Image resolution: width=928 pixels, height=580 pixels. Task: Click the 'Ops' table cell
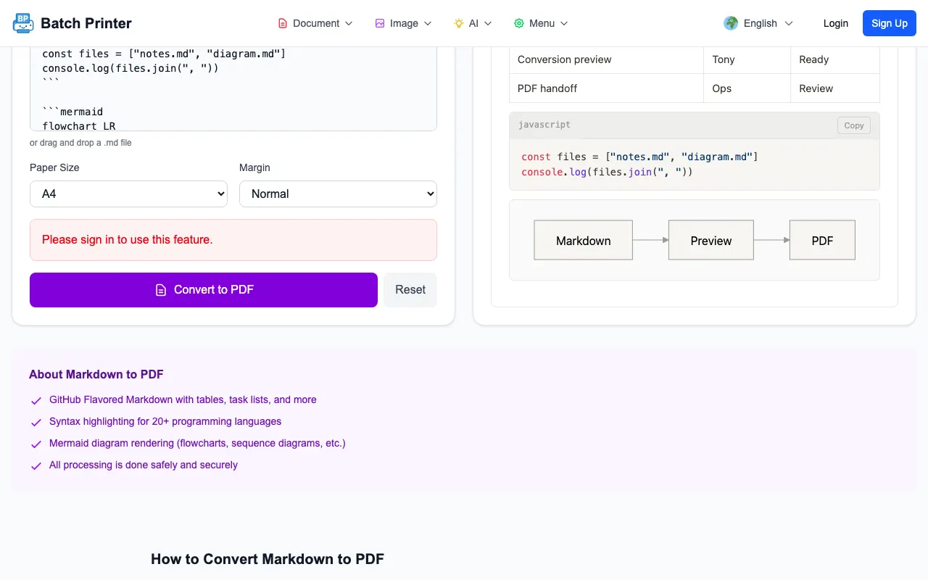(x=747, y=88)
